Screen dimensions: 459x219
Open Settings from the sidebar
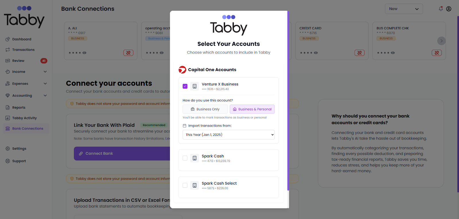pos(19,148)
